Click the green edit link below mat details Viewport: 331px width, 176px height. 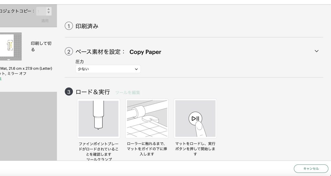[x=1, y=79]
